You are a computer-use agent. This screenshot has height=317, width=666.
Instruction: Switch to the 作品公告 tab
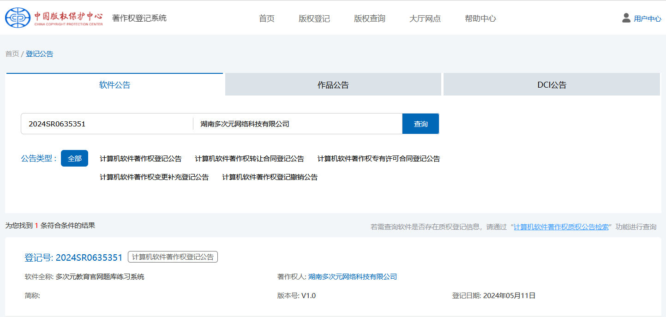click(333, 84)
